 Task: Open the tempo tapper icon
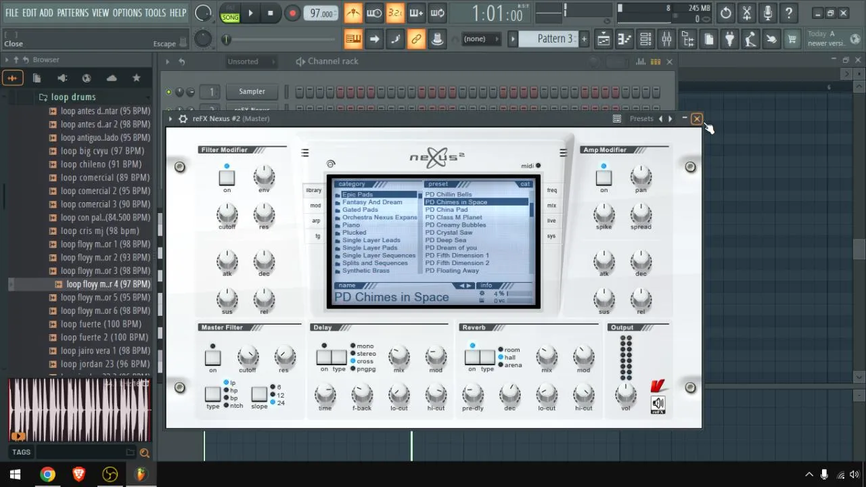click(750, 39)
